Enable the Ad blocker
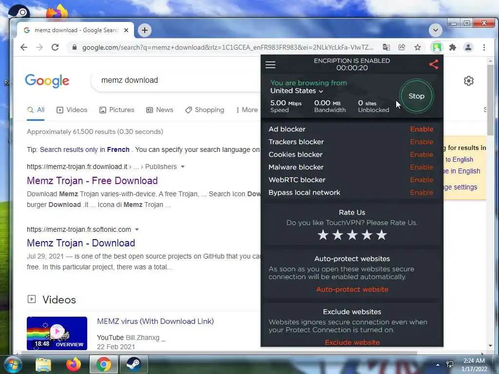 [x=422, y=129]
